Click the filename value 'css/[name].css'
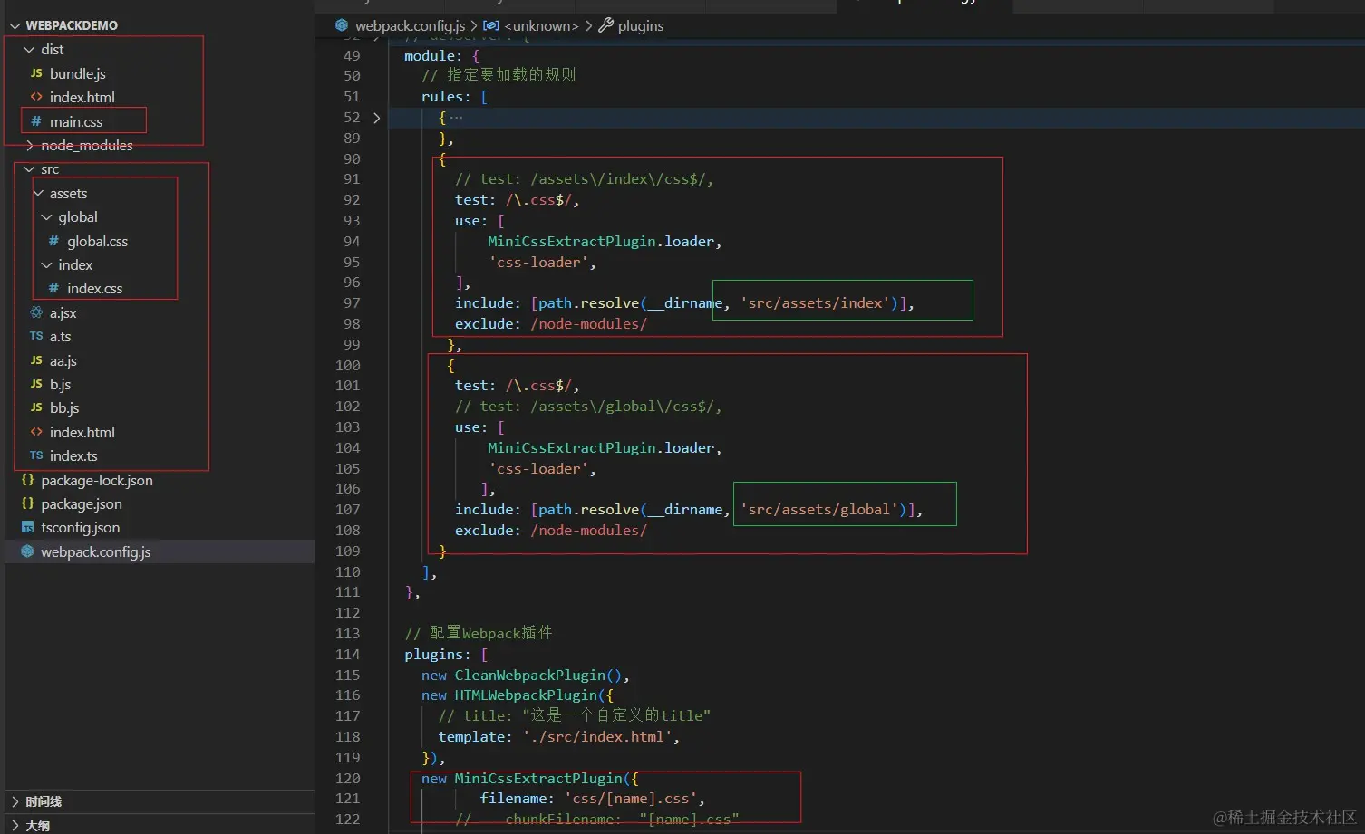The height and width of the screenshot is (834, 1365). (x=631, y=799)
